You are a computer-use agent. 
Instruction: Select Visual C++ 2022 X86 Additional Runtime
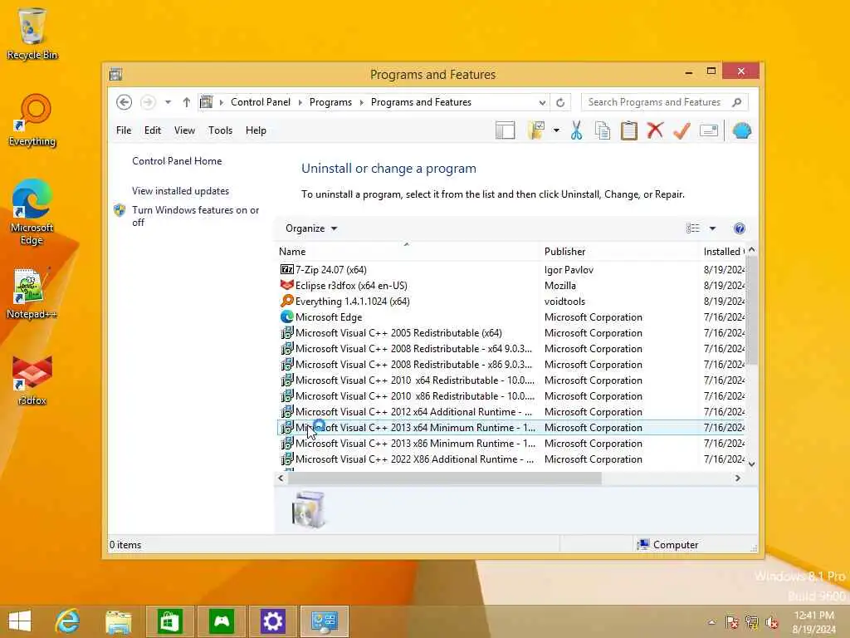[x=511, y=459]
